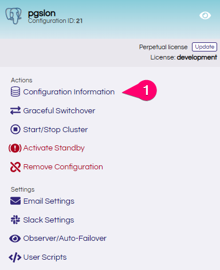Toggle the white eye icon in header

point(205,15)
